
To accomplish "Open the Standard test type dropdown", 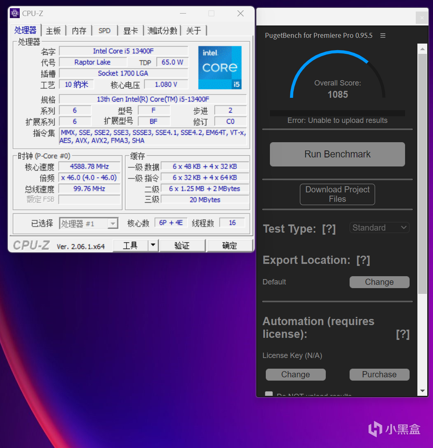I will (x=379, y=228).
